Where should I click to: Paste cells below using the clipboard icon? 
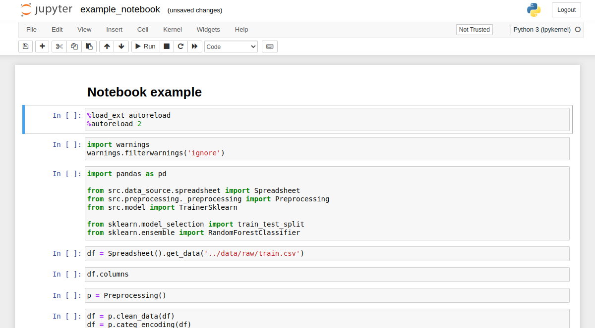[x=89, y=47]
